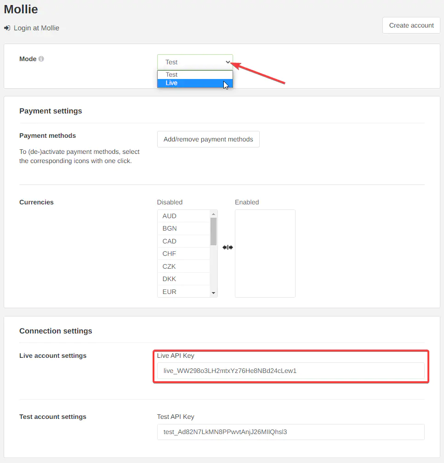Screen dimensions: 444x463
Task: Open the Mode dropdown
Action: tap(195, 62)
